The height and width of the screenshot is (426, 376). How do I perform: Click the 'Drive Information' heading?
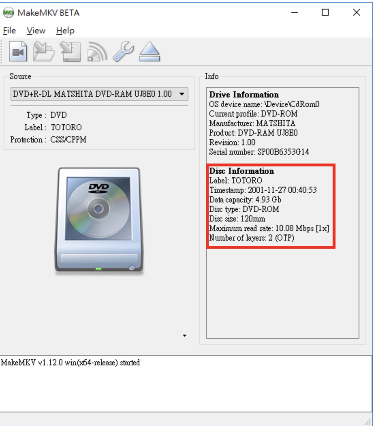[244, 95]
